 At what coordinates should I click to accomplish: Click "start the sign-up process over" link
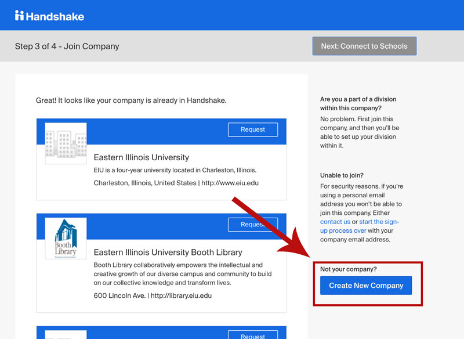coord(360,226)
